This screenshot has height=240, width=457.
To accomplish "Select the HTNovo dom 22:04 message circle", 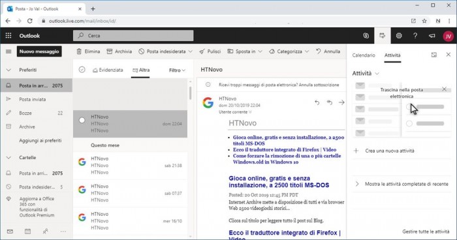I will 82,120.
